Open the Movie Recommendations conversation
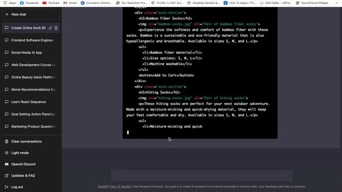The image size is (342, 192). pos(30,90)
